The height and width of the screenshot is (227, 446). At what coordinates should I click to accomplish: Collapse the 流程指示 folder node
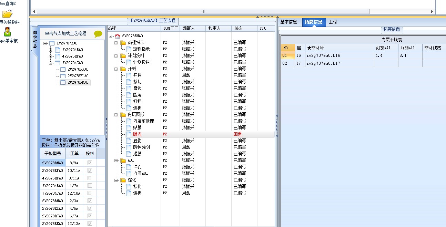click(x=116, y=43)
